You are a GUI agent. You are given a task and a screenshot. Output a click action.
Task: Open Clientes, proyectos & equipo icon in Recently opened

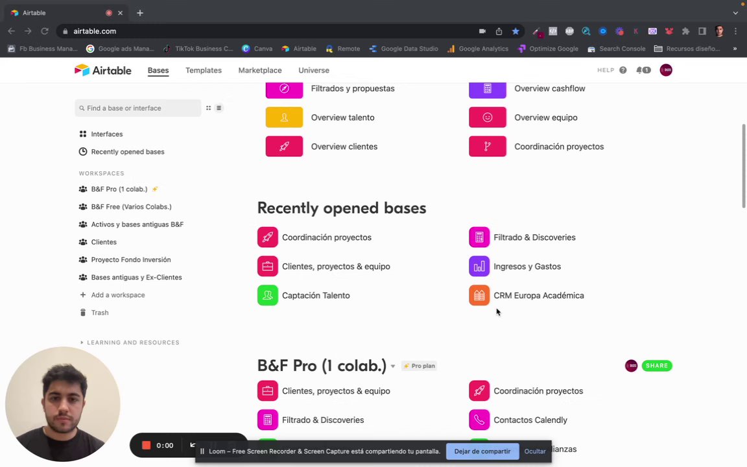[x=268, y=267]
